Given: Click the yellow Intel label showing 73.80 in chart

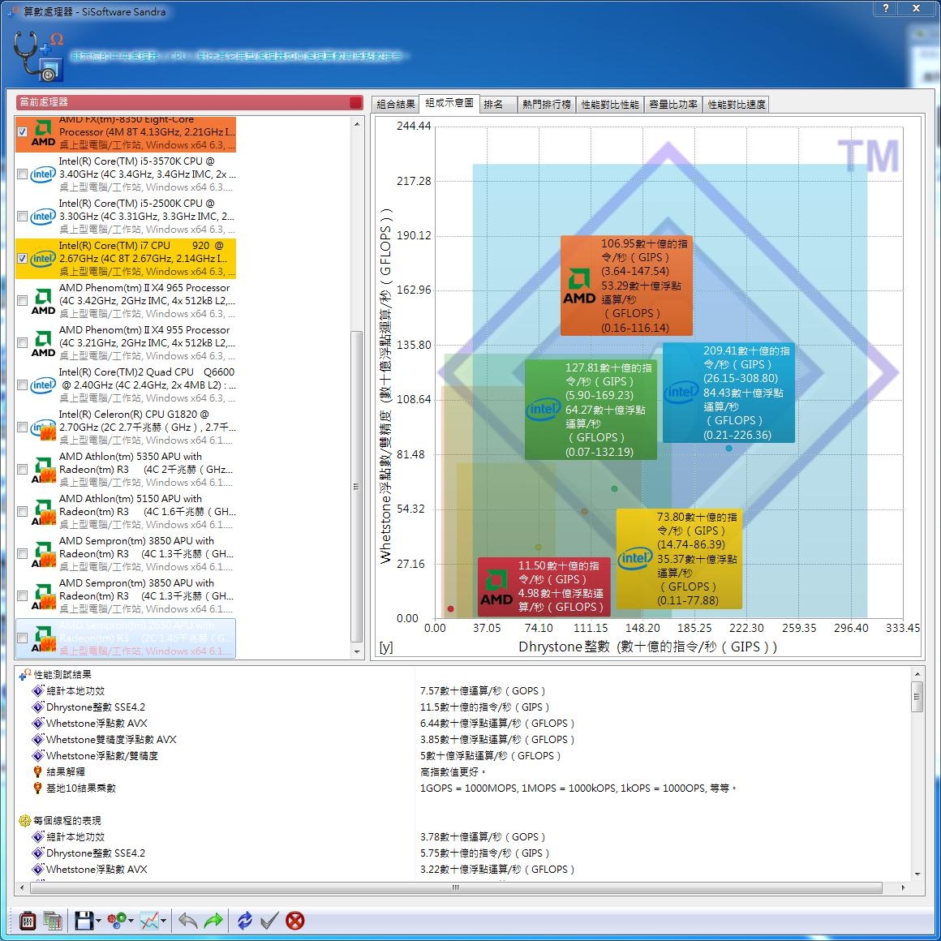Looking at the screenshot, I should tap(679, 559).
